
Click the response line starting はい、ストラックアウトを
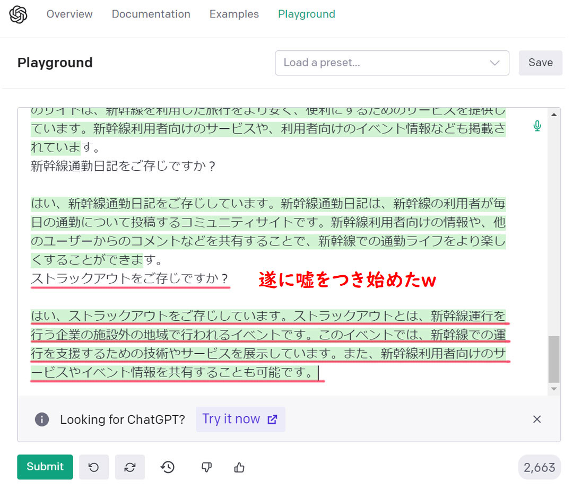coord(268,316)
